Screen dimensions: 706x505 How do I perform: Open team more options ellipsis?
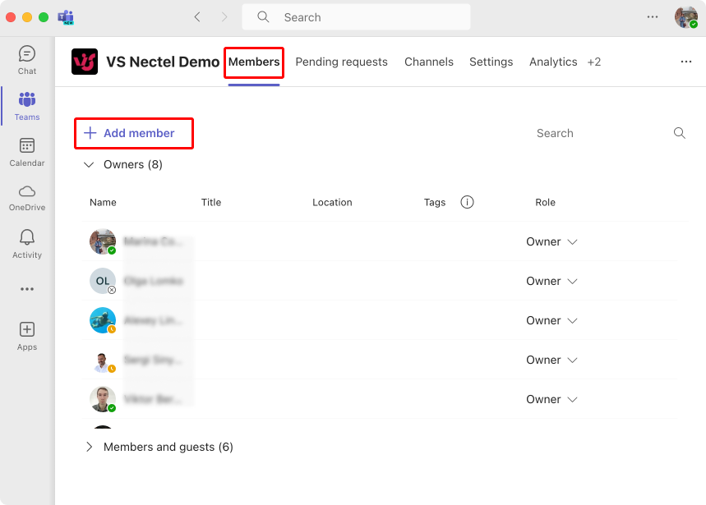coord(686,62)
